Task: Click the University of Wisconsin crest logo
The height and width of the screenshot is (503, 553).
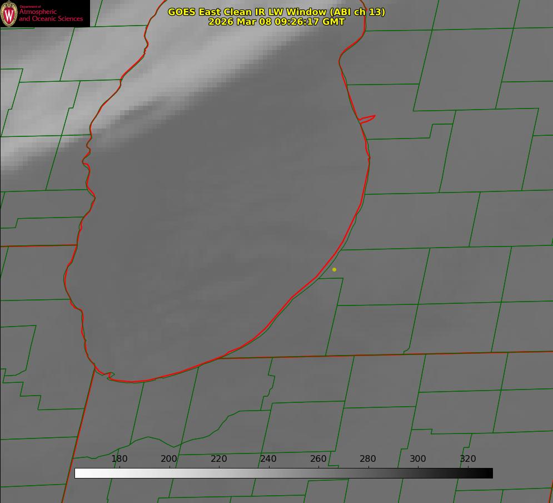Action: click(x=9, y=14)
